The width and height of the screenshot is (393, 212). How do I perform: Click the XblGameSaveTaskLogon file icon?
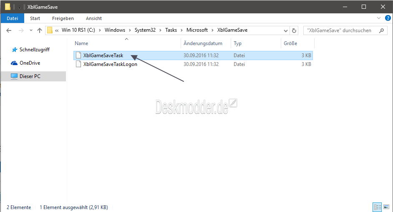tap(78, 64)
